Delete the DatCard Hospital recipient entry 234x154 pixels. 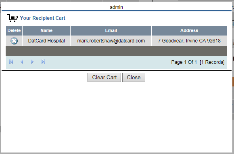[x=14, y=41]
